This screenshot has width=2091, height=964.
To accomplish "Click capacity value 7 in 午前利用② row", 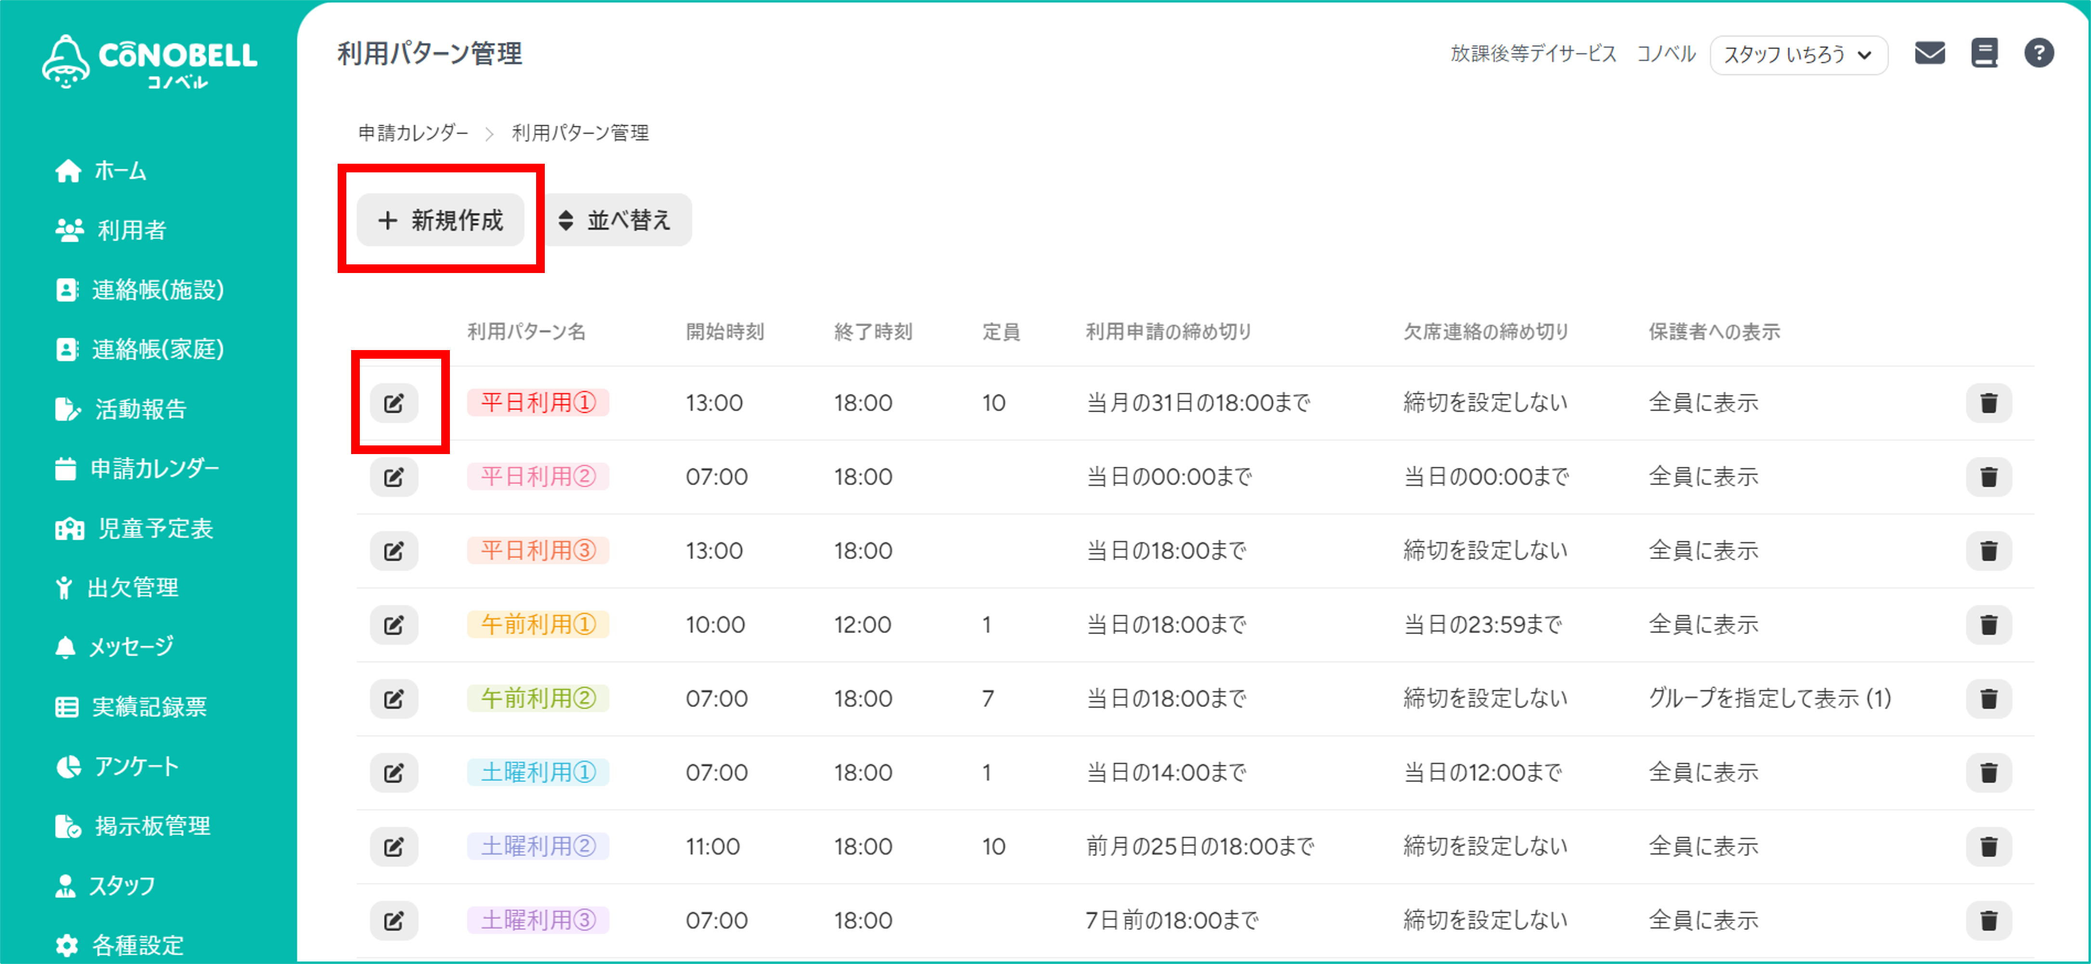I will pos(988,699).
